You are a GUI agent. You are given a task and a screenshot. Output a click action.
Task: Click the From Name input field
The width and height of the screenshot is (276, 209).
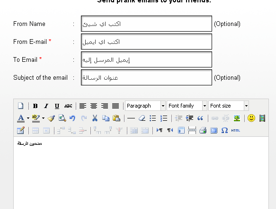pos(146,24)
